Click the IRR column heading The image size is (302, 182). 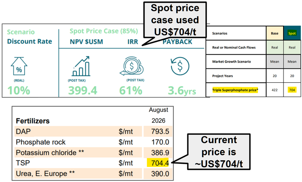pos(133,42)
